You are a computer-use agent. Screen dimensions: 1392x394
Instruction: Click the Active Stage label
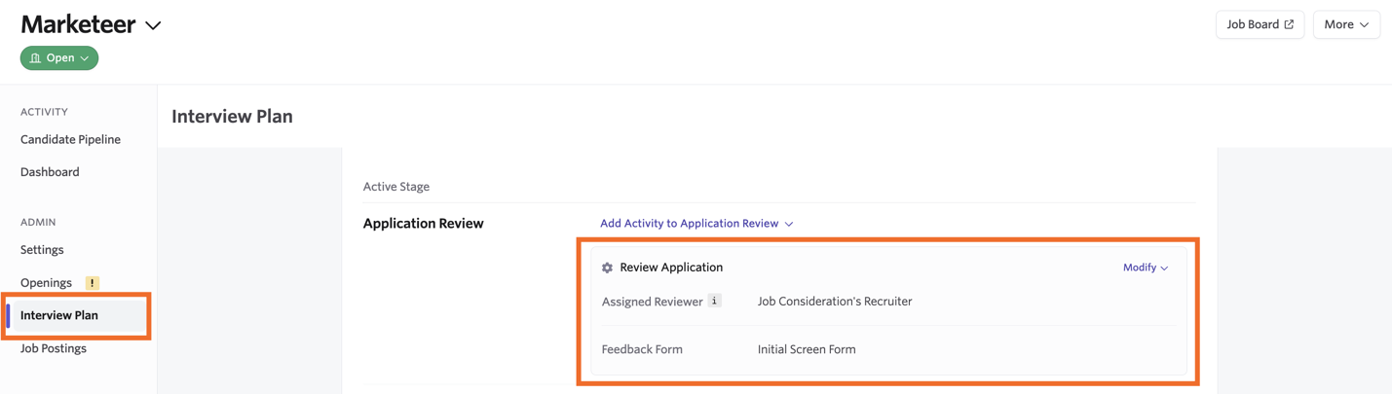coord(396,187)
